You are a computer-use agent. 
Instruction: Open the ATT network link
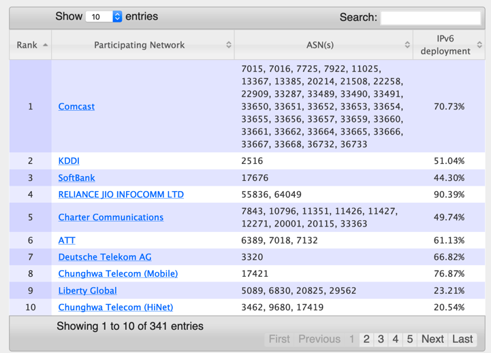(67, 241)
